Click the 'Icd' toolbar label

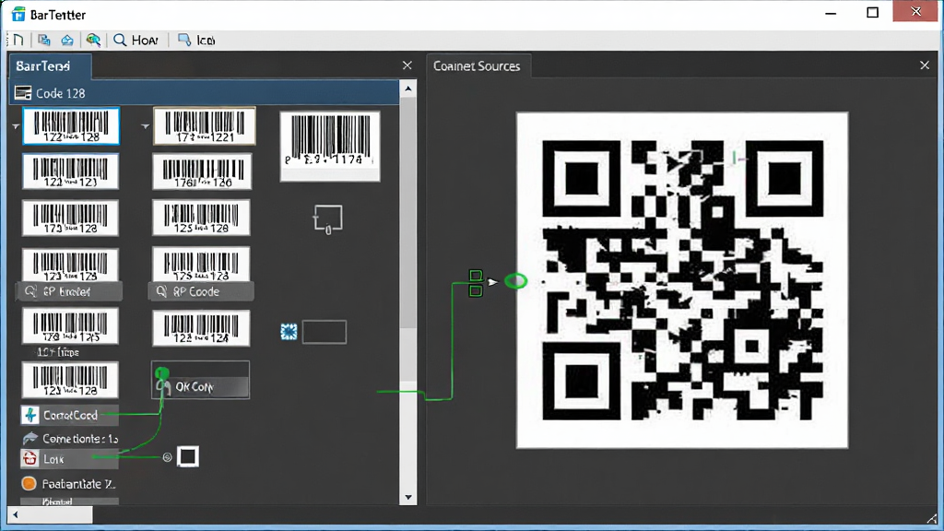[x=206, y=40]
